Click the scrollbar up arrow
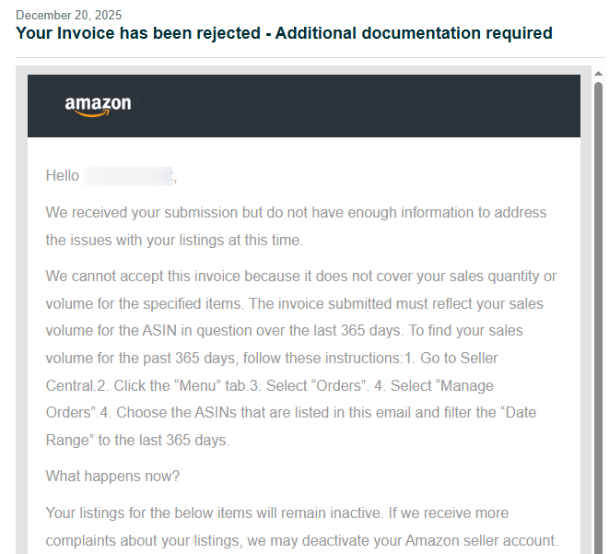Screen dimensions: 609x554 (x=598, y=73)
